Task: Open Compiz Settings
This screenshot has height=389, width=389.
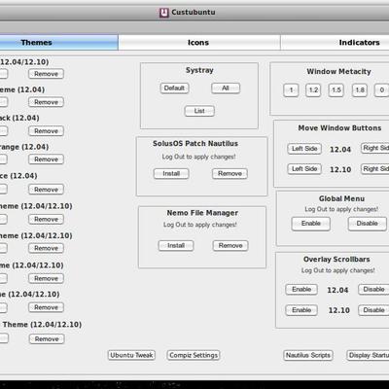Action: pyautogui.click(x=194, y=355)
